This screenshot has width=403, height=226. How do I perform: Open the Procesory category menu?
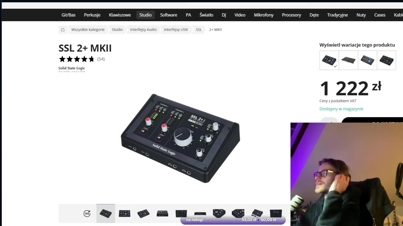pyautogui.click(x=292, y=15)
